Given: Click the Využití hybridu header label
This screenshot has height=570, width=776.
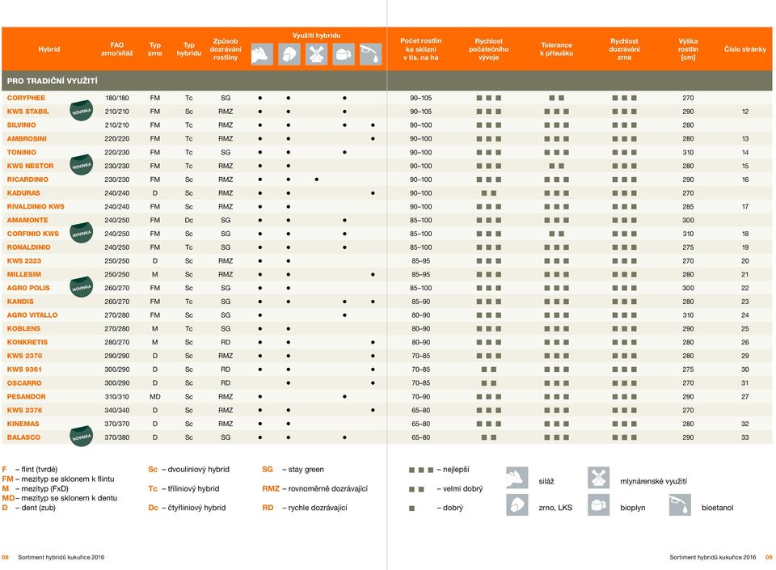Looking at the screenshot, I should tap(316, 36).
